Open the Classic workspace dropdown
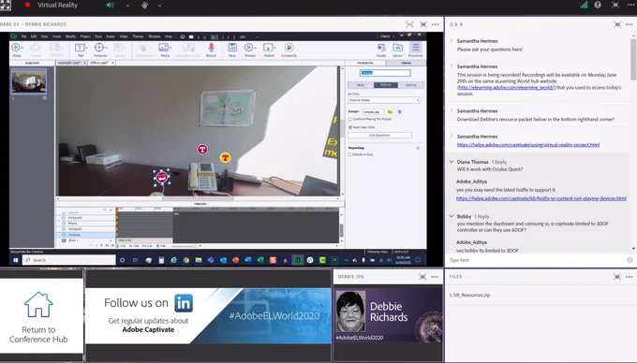The image size is (637, 363). pos(387,36)
